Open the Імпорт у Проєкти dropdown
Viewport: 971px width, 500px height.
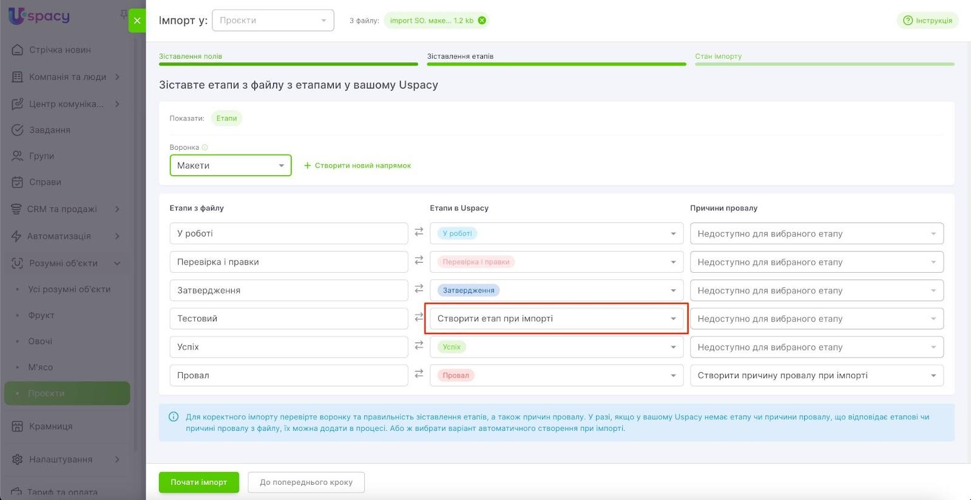tap(272, 21)
